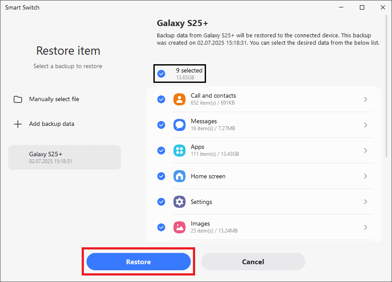Click the pink Images icon
This screenshot has width=392, height=282.
pyautogui.click(x=179, y=227)
